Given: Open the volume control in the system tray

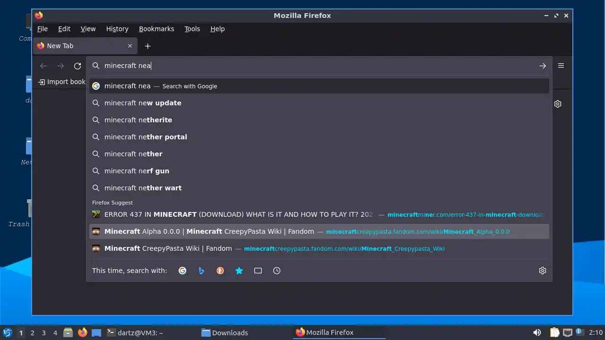Looking at the screenshot, I should [537, 332].
